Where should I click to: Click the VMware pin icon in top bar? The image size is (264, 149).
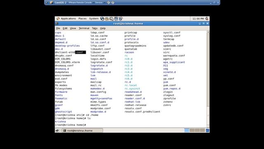pyautogui.click(x=47, y=2)
